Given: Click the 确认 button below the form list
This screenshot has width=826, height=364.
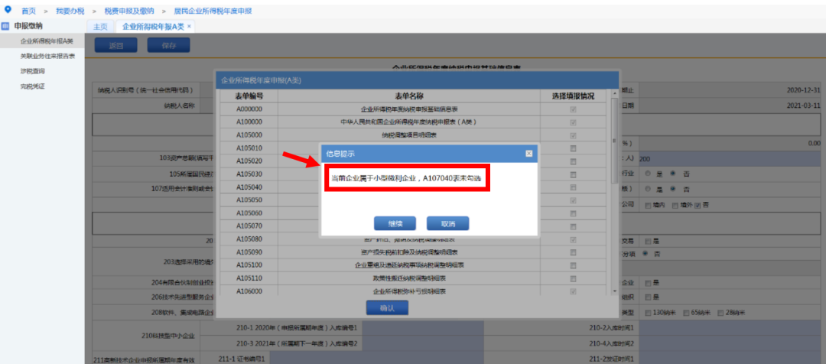Looking at the screenshot, I should click(x=387, y=308).
